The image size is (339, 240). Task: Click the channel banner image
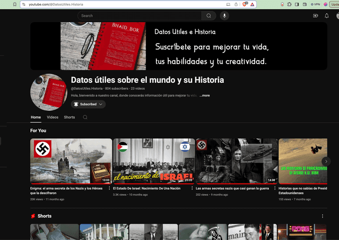(179, 46)
